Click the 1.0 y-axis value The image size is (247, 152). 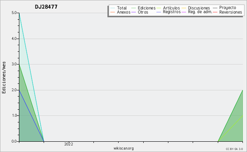coord(14,115)
